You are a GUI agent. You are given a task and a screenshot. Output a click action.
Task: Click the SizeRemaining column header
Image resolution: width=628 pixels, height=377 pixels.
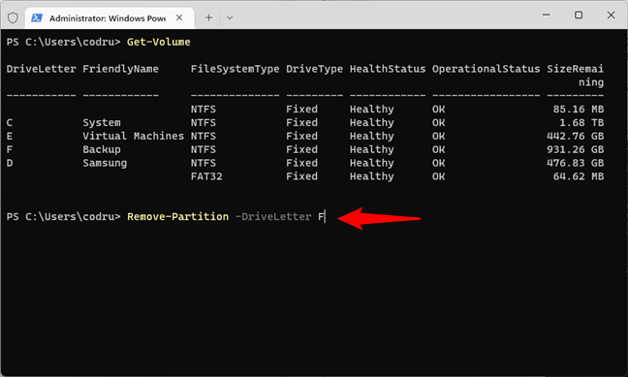coord(575,76)
